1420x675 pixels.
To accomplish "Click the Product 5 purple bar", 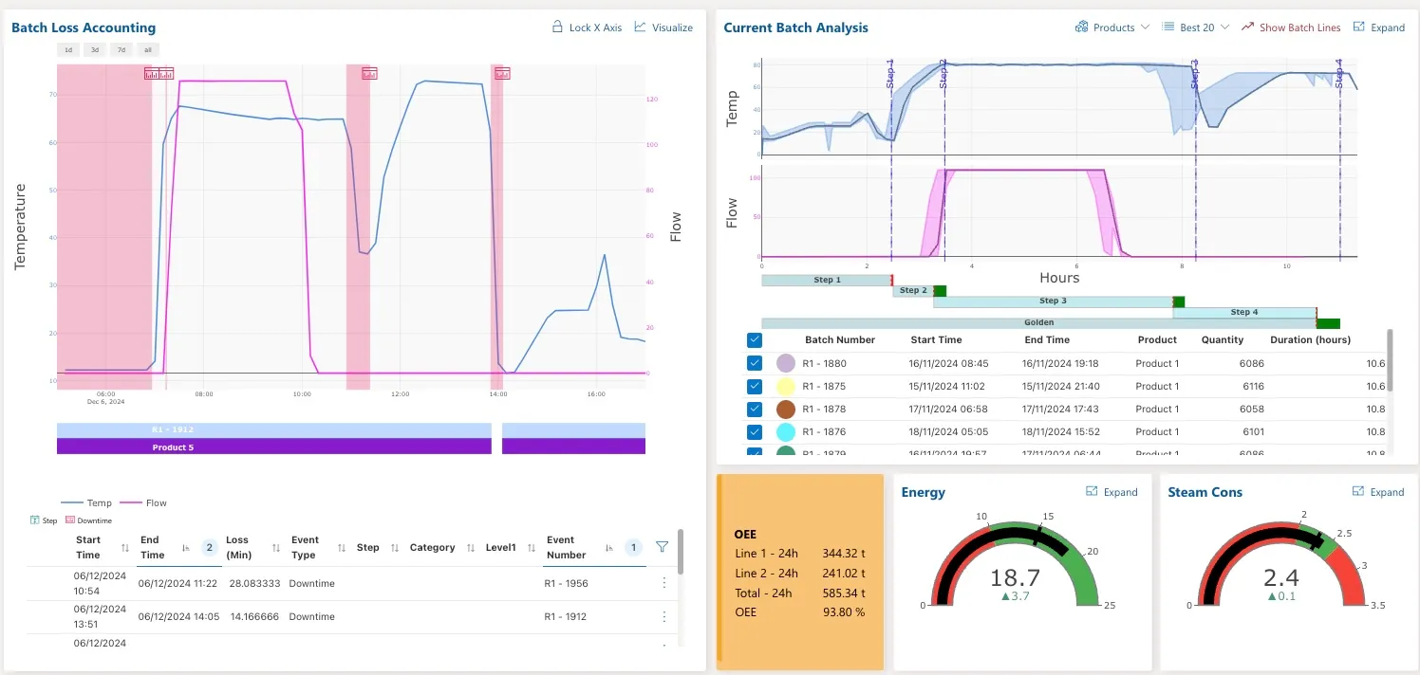I will 273,447.
